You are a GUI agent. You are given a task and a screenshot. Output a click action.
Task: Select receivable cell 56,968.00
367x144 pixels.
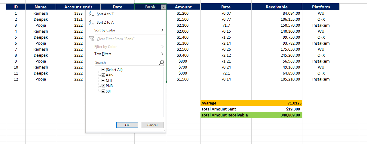tap(277, 61)
